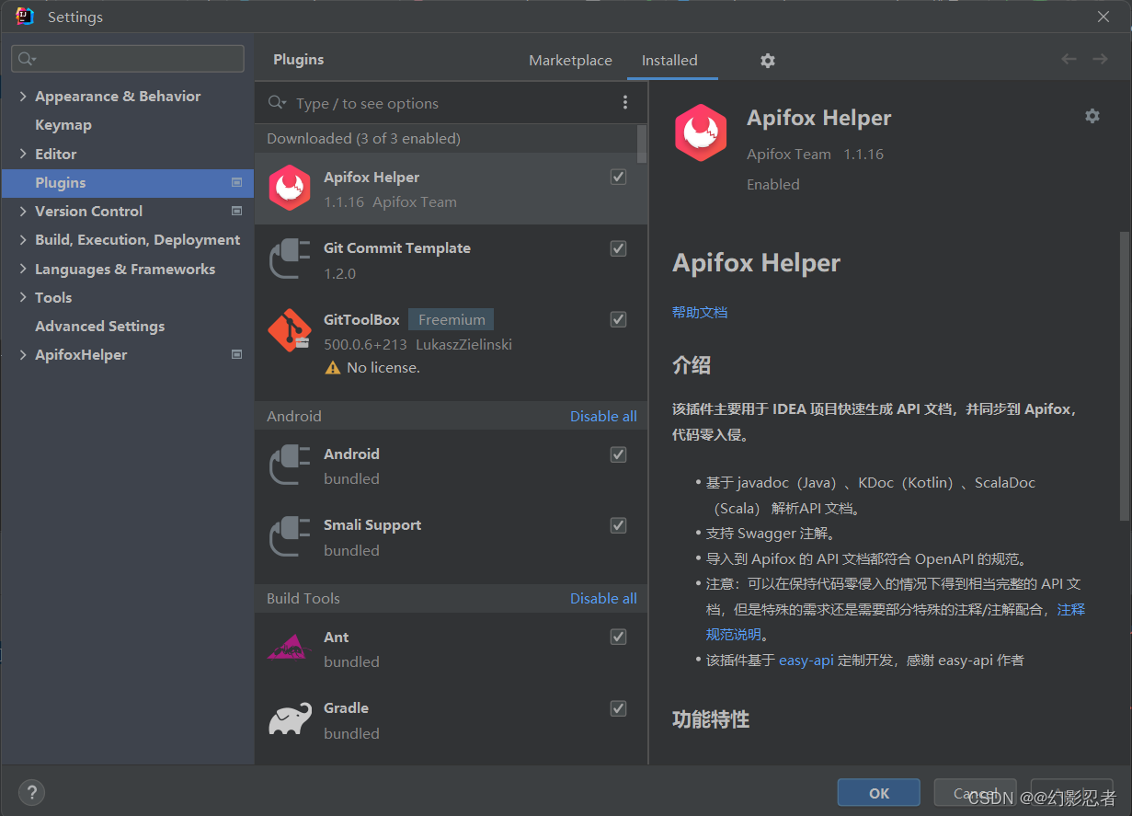The width and height of the screenshot is (1132, 816).
Task: Click the Ant plugin icon
Action: (x=290, y=648)
